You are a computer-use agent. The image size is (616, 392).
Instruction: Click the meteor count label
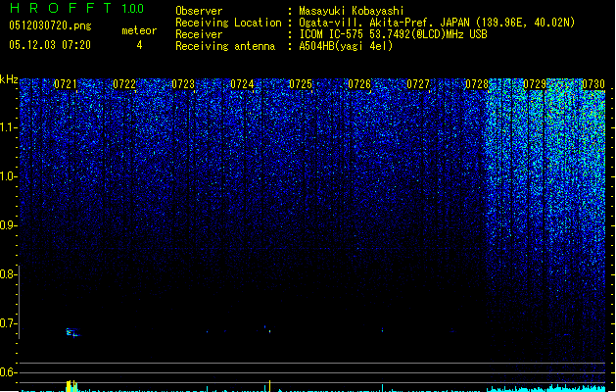coord(139,30)
